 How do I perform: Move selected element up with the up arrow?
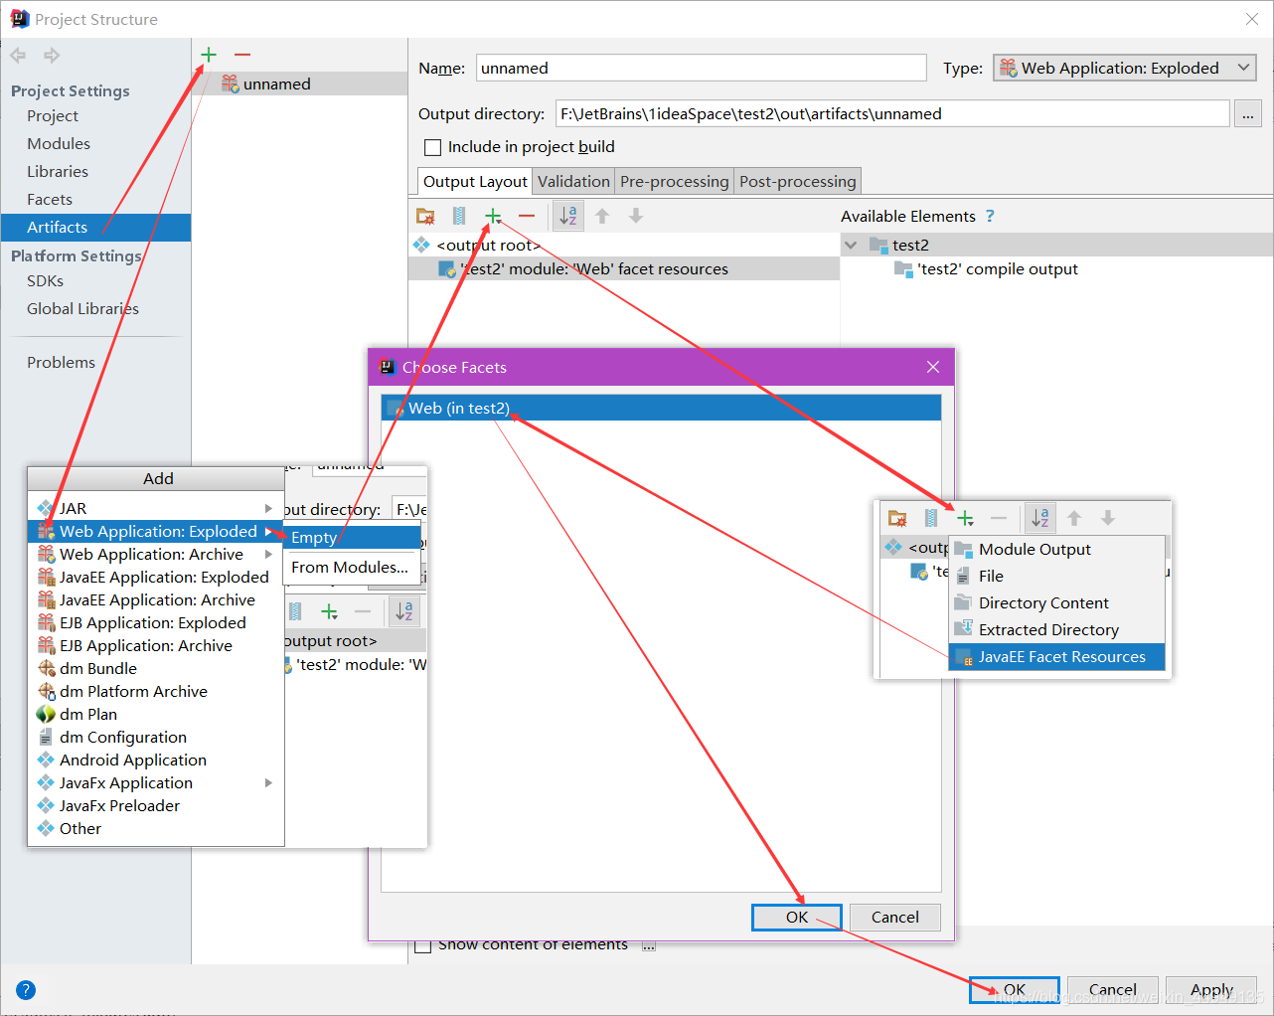point(601,216)
